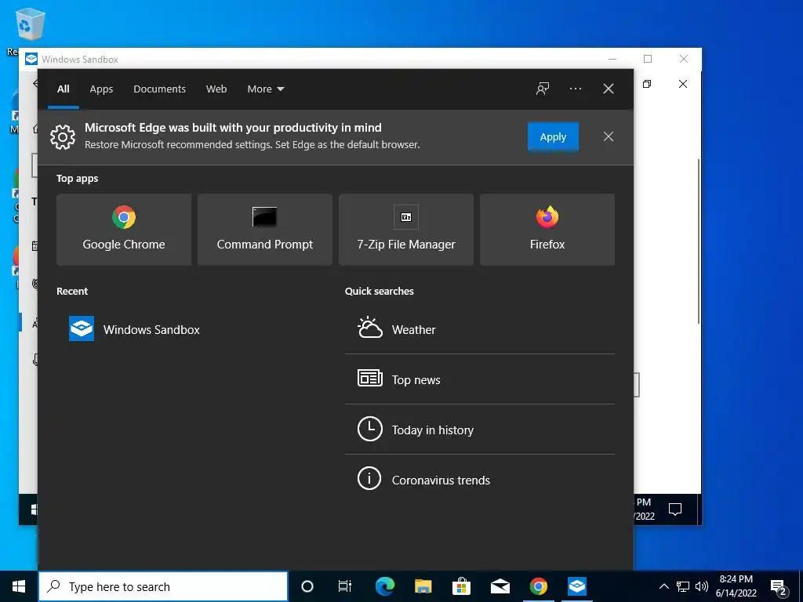Image resolution: width=803 pixels, height=602 pixels.
Task: Open Windows Sandbox in Recent list
Action: (x=134, y=329)
